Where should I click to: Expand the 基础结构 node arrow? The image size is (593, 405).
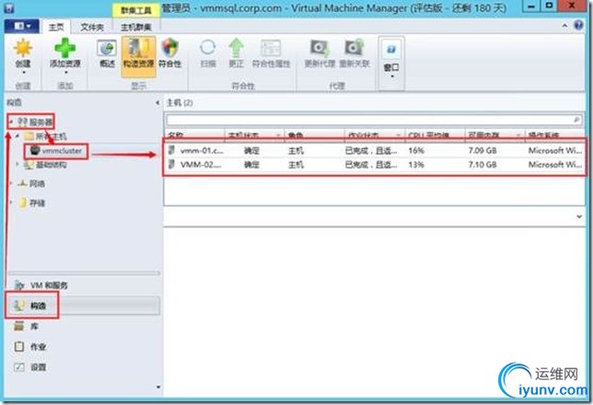(x=17, y=165)
